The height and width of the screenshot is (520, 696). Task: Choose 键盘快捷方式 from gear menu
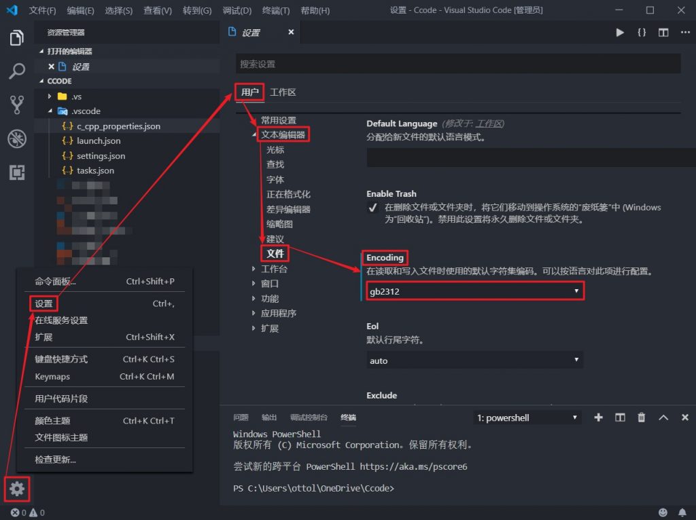(x=104, y=359)
